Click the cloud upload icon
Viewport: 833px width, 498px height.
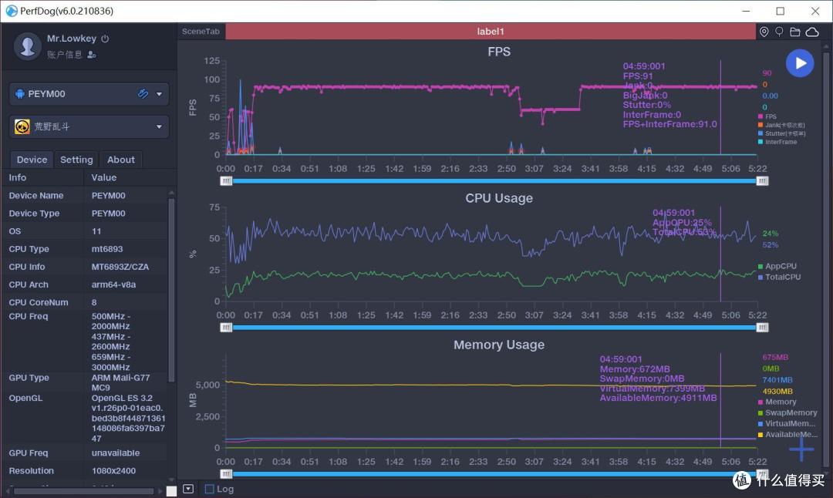coord(812,32)
